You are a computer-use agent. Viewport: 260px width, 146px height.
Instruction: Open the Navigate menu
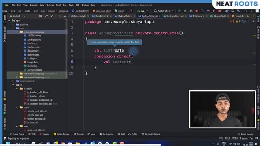click(x=34, y=5)
